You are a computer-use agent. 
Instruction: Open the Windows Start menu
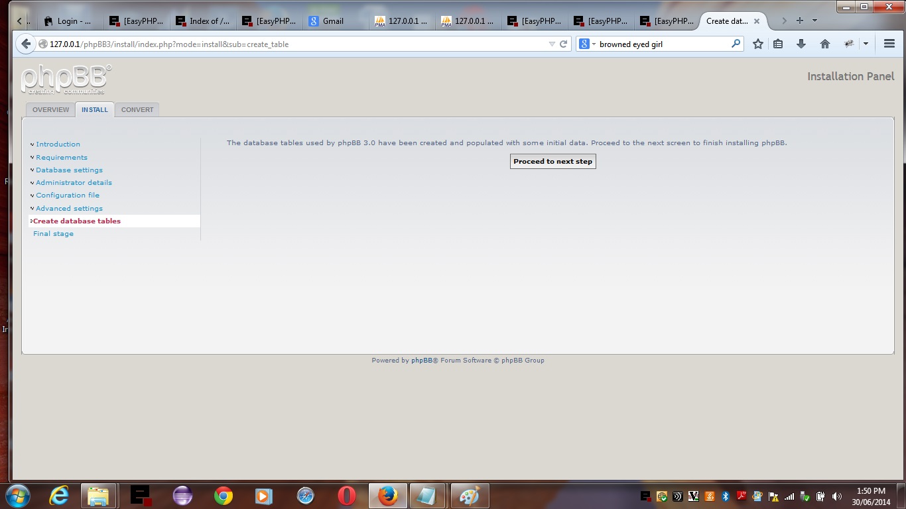tap(17, 496)
